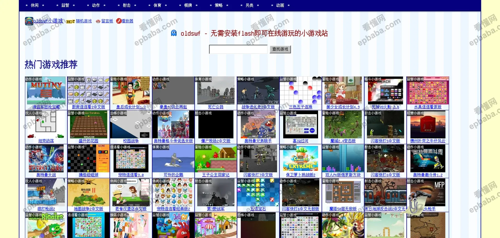Open the 闪客快打5中文版 link
Viewport: 500px width, 238px height.
[385, 141]
